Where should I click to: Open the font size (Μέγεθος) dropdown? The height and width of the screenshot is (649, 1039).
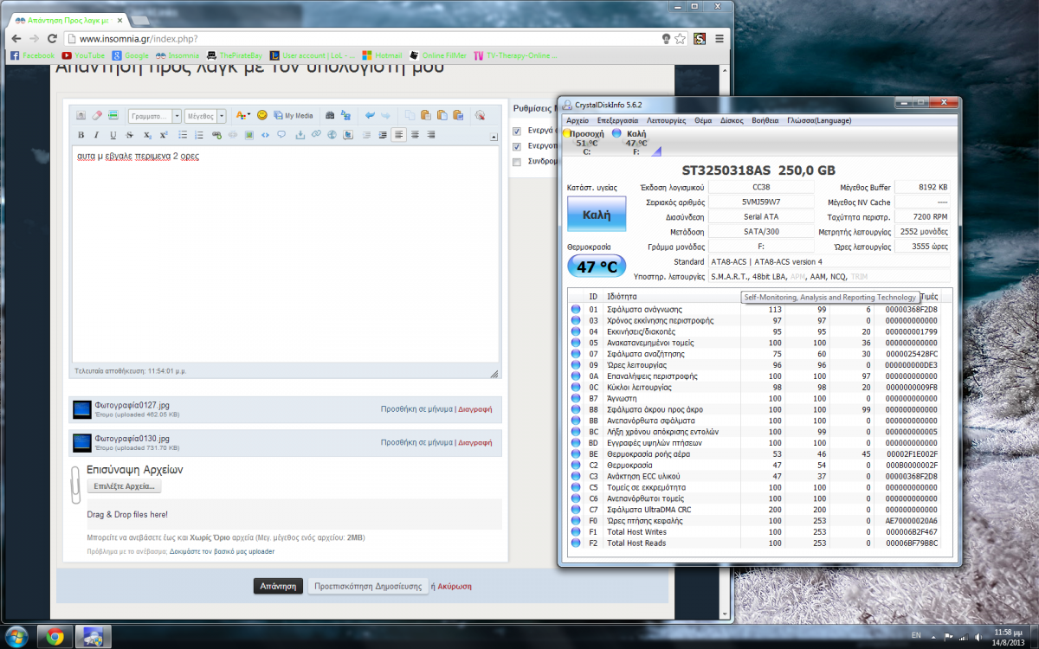[x=205, y=115]
